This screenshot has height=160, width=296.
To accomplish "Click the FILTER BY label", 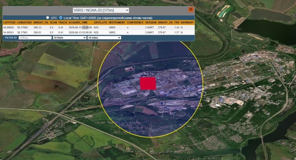I will 11,38.
